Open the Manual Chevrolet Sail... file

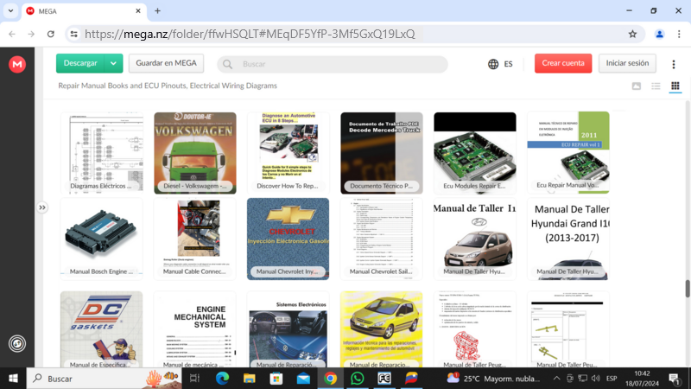tap(382, 239)
